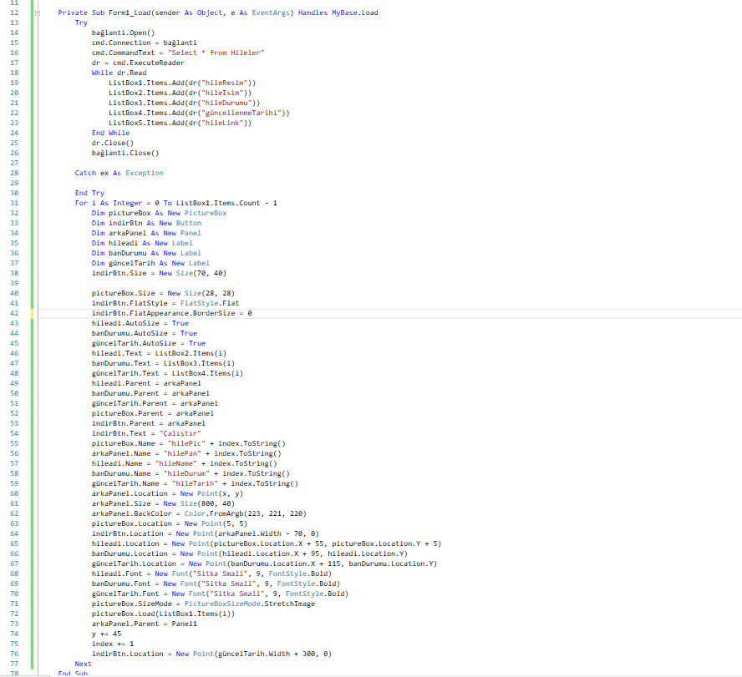Click the "hileIsim" string literal
This screenshot has width=742, height=677.
222,93
